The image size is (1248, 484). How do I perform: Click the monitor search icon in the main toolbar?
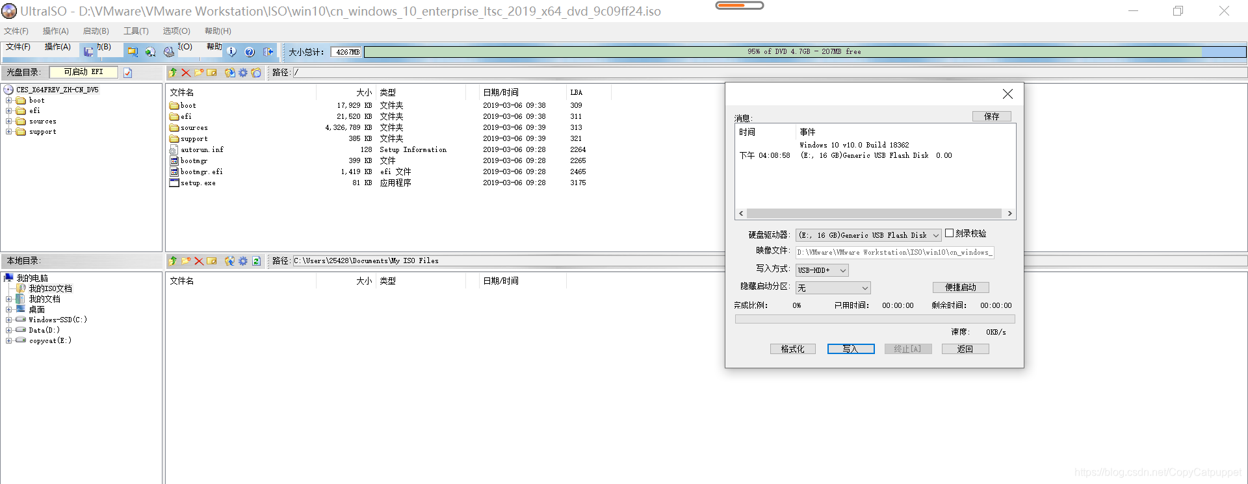point(133,51)
